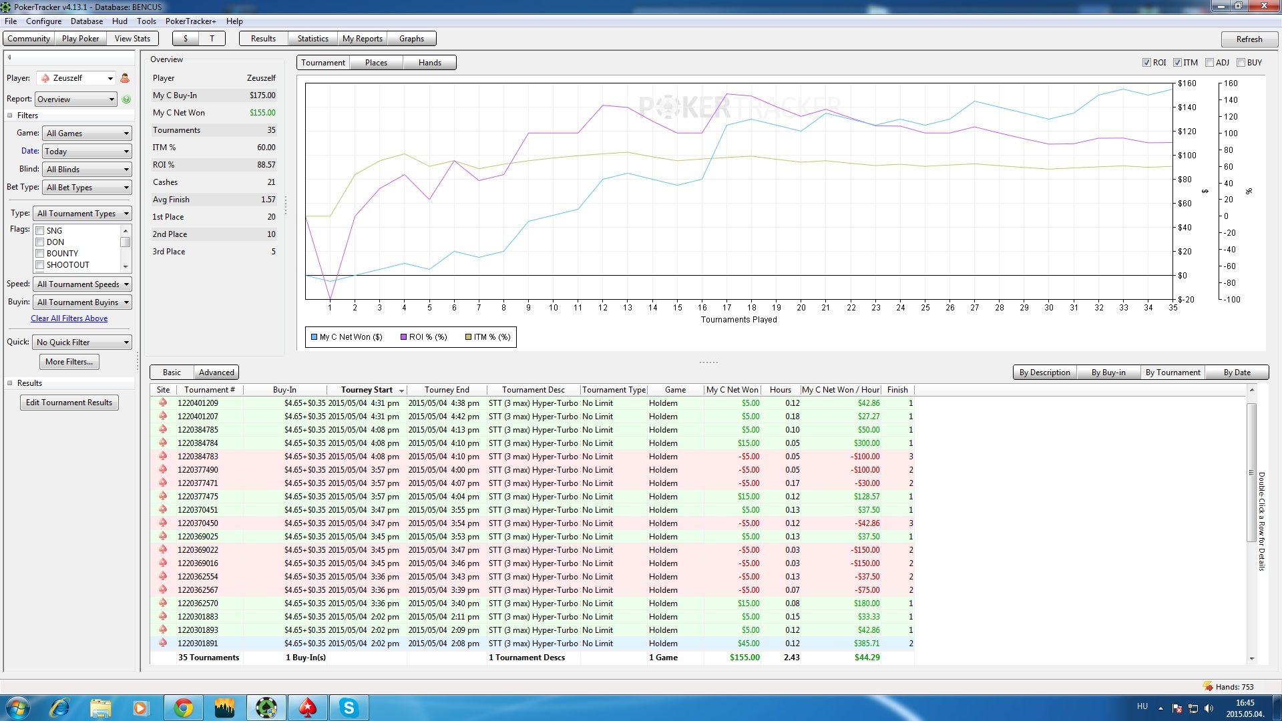Click the chip icon beside Hands count
The width and height of the screenshot is (1282, 721).
tap(1207, 686)
